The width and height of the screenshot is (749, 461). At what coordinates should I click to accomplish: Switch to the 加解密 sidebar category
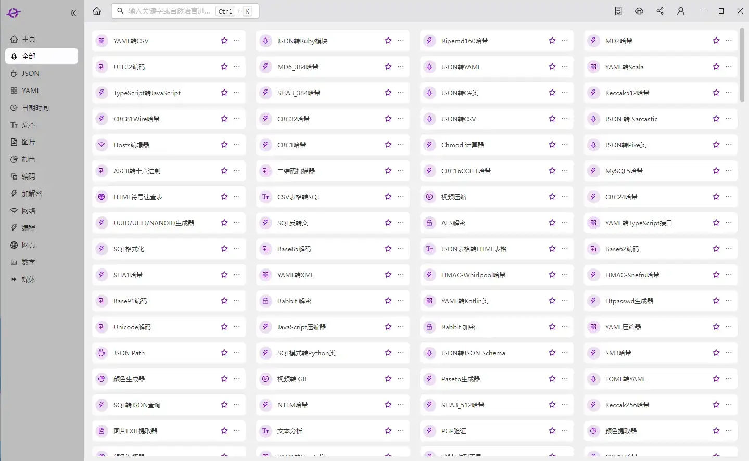tap(31, 194)
